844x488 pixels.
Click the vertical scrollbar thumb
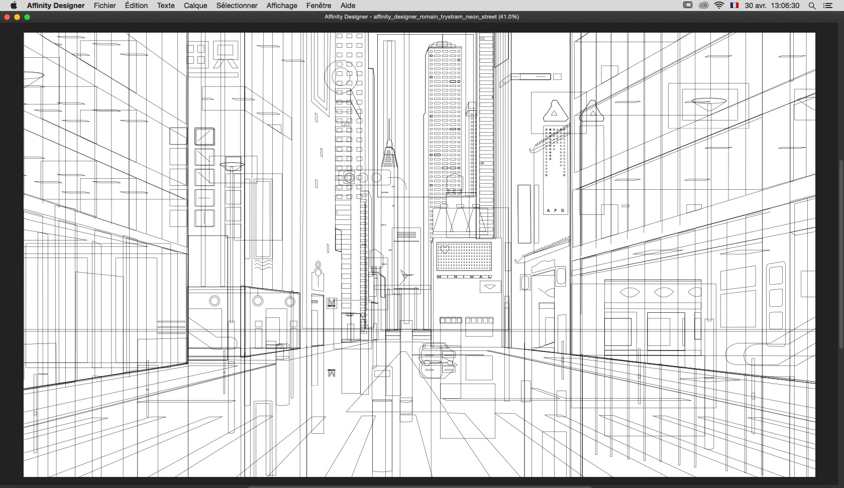pos(841,255)
